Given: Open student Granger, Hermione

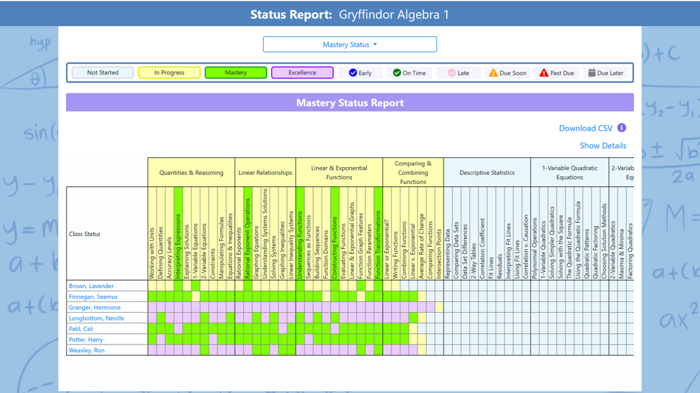Looking at the screenshot, I should [x=95, y=308].
